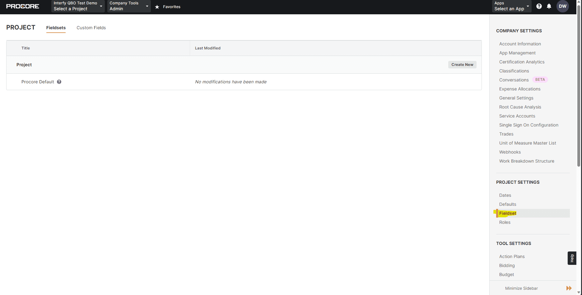Open Work Breakdown Structure settings

pyautogui.click(x=527, y=161)
